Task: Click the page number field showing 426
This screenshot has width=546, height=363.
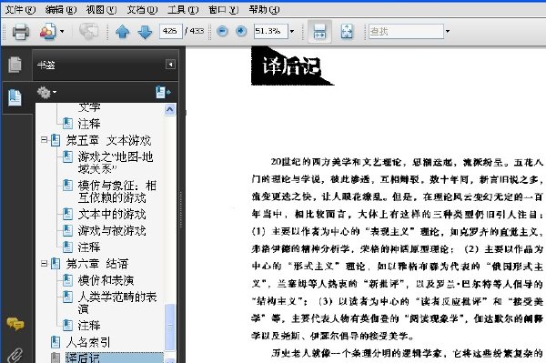Action: (170, 31)
